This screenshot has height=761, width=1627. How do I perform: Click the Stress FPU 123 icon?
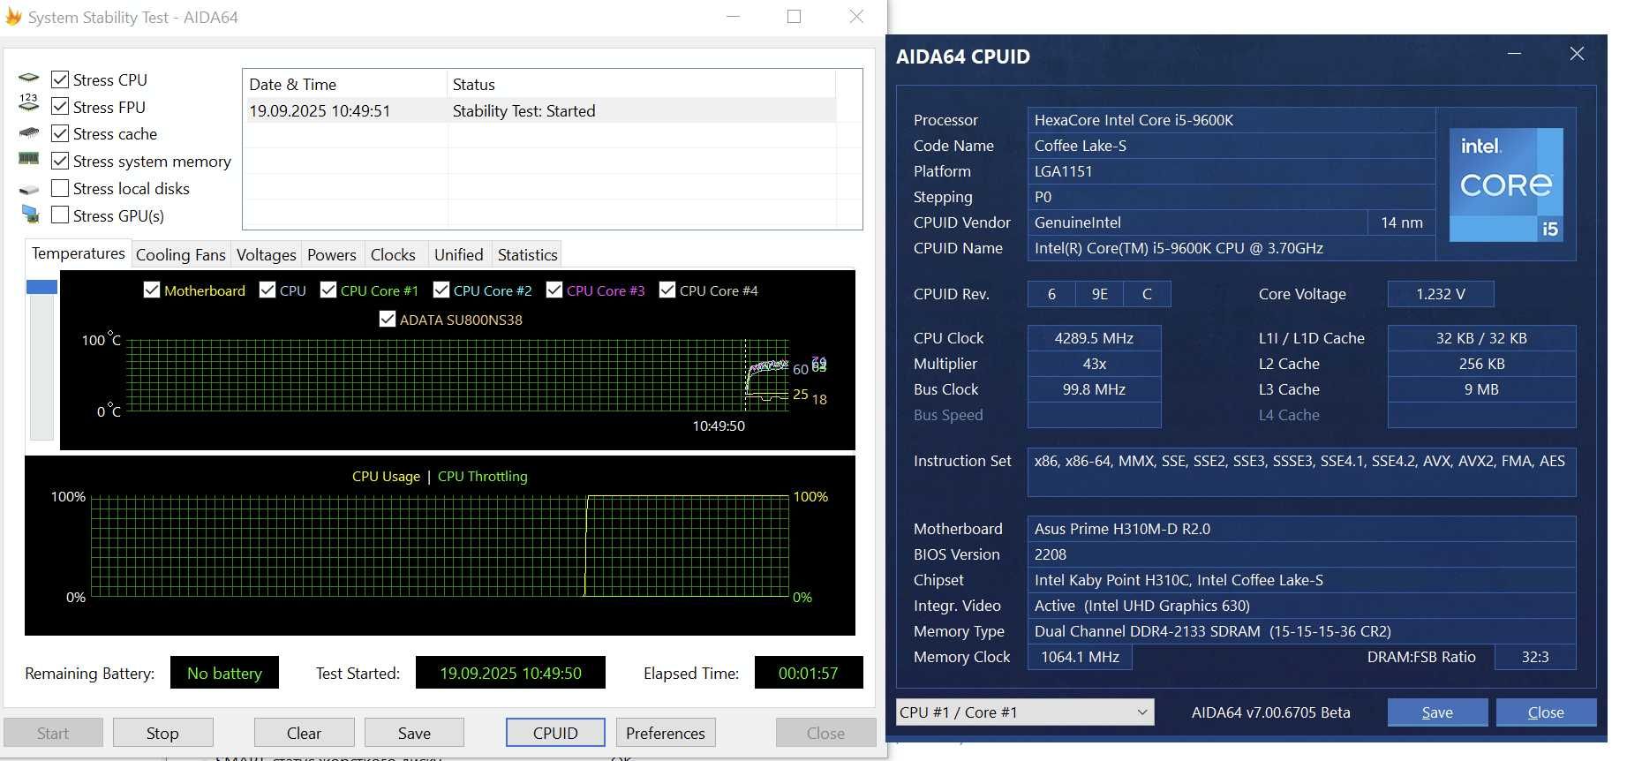(x=29, y=103)
